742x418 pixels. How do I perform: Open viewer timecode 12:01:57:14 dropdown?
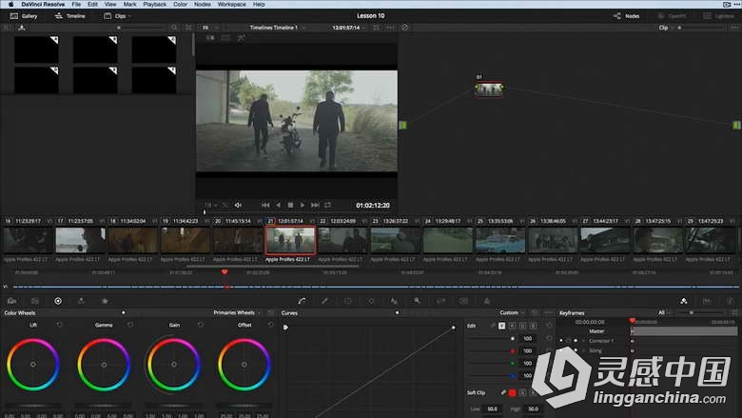(x=349, y=28)
